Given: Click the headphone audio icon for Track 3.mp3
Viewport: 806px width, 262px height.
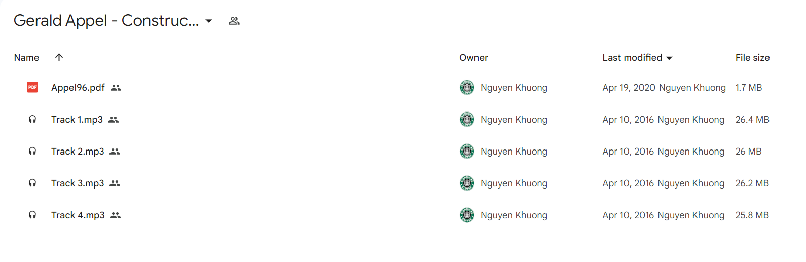Looking at the screenshot, I should [x=32, y=183].
